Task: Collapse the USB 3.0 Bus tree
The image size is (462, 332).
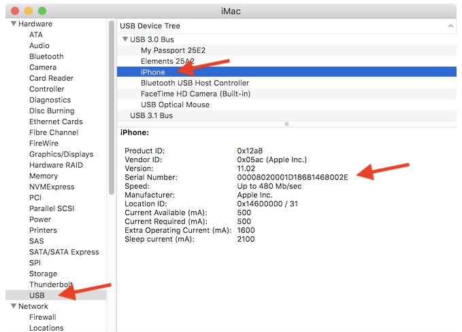Action: click(x=125, y=39)
